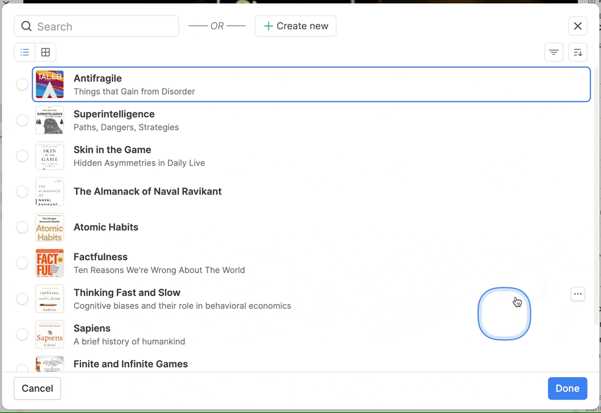Select the Factfulness radio button
The image size is (601, 413).
coord(22,263)
